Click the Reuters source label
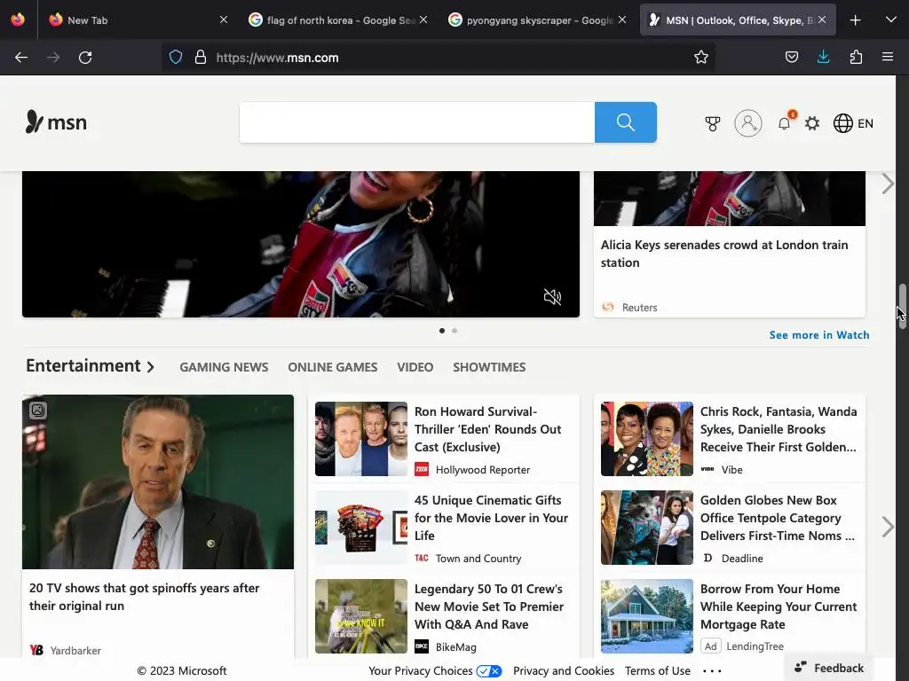909x681 pixels. (x=639, y=308)
